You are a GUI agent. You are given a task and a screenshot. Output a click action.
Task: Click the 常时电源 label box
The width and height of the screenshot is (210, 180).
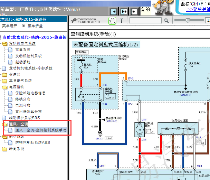82,52
